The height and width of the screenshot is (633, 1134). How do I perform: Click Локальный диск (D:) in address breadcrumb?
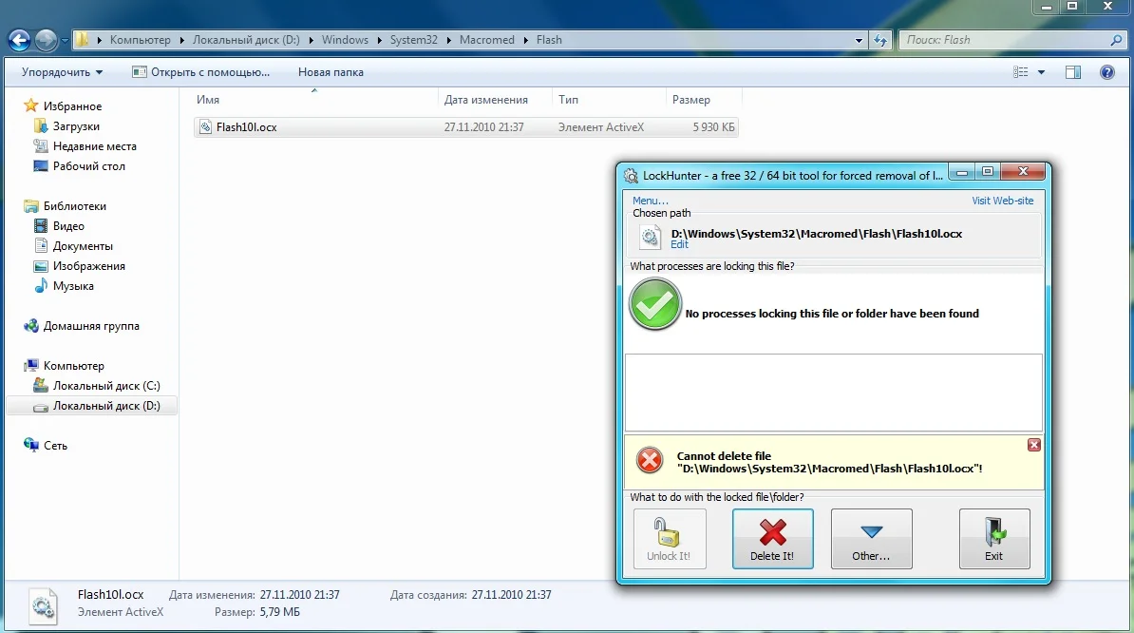click(x=246, y=40)
